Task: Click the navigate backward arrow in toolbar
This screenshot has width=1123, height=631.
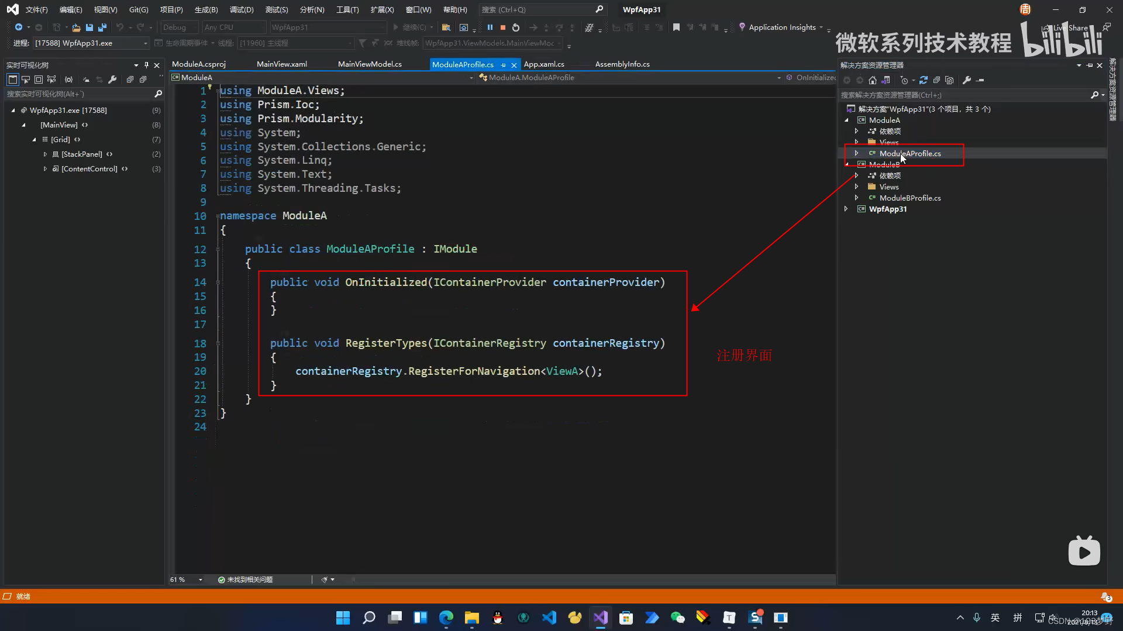Action: point(19,27)
